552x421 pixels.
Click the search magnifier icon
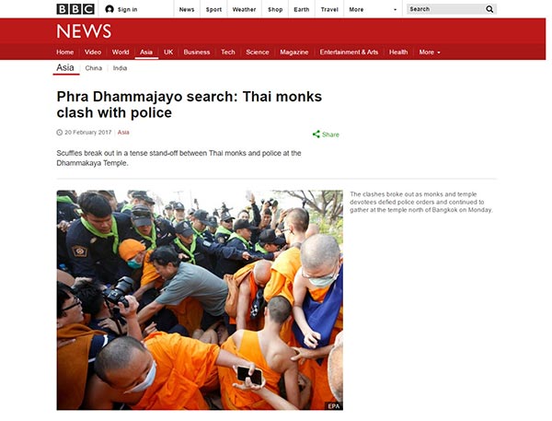(x=489, y=9)
